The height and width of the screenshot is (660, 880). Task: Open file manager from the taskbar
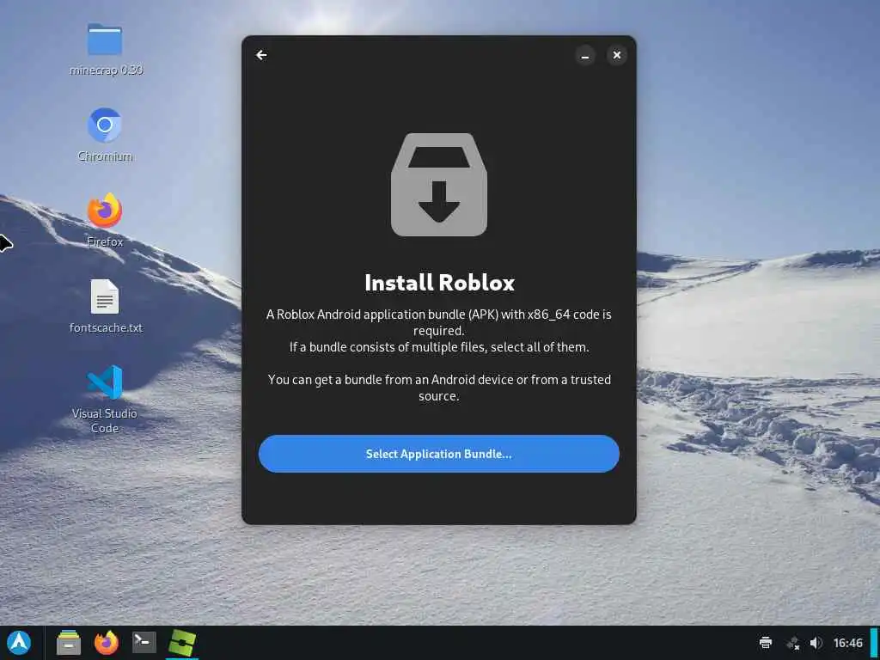(69, 643)
